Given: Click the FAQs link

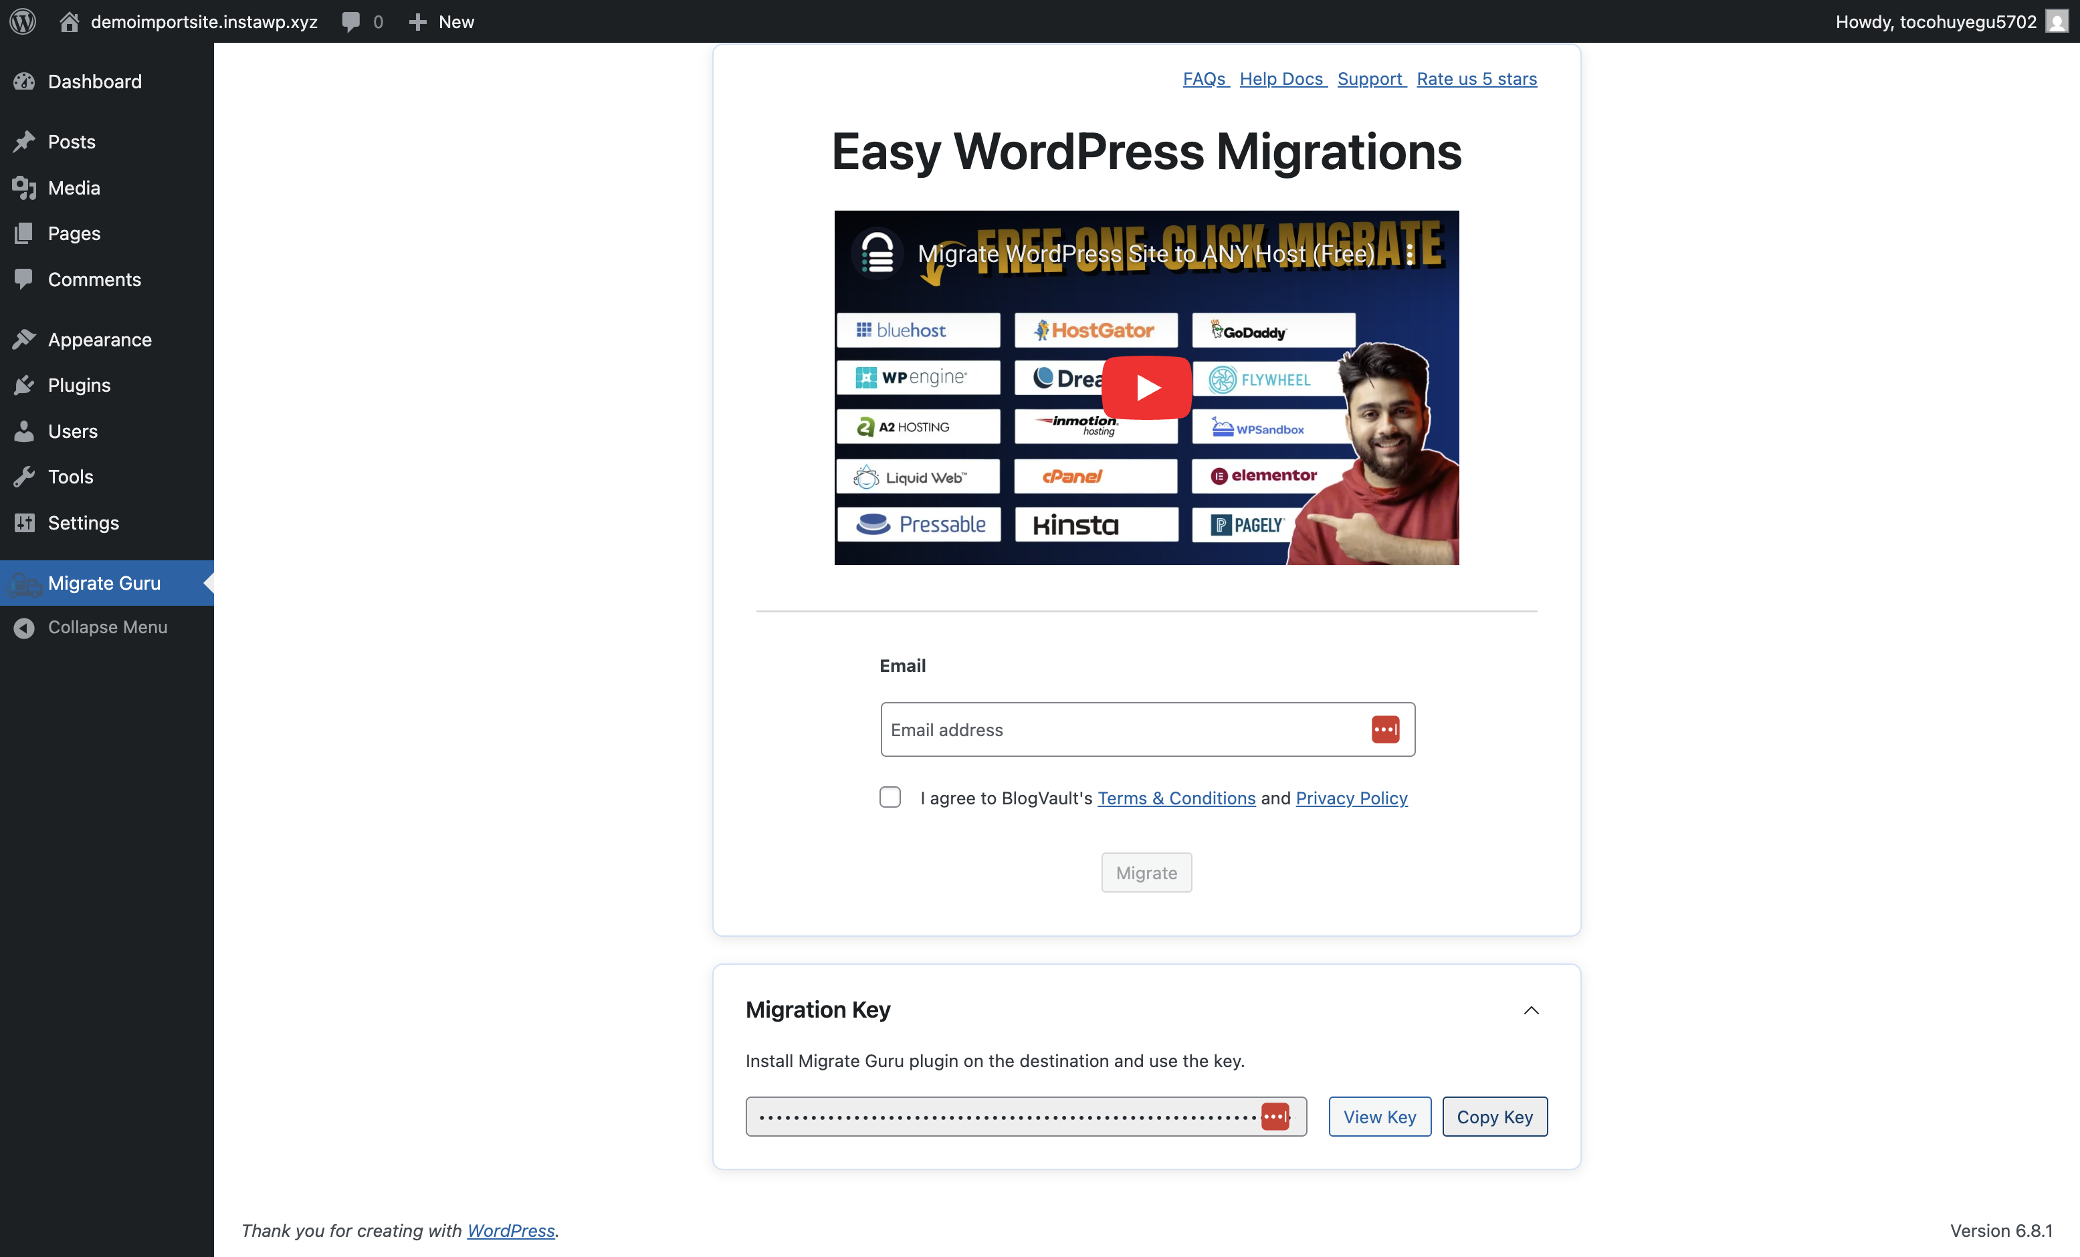Looking at the screenshot, I should point(1205,78).
